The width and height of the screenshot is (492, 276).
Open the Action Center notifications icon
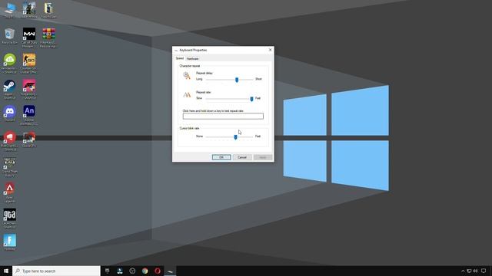coord(484,271)
